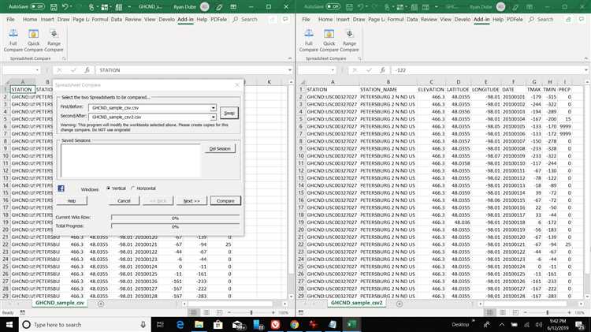
Task: Click the Cancel button in the dialog
Action: coord(124,201)
